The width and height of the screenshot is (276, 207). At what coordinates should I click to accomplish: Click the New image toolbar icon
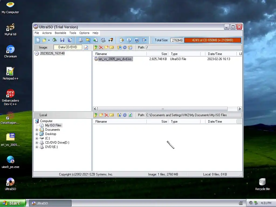tap(38, 40)
